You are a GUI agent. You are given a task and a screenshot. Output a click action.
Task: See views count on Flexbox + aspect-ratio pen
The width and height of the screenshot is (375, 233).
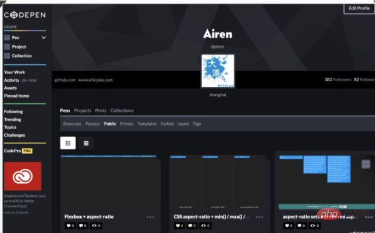(96, 225)
